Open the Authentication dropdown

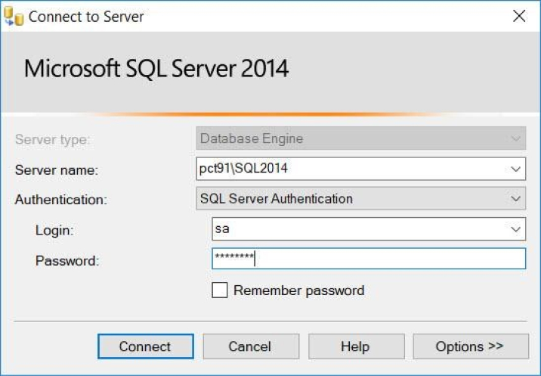pyautogui.click(x=361, y=199)
